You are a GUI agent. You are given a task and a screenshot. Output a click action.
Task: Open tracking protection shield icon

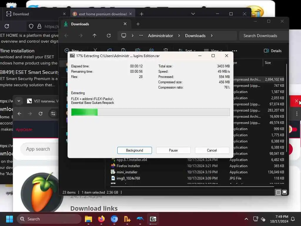[31, 26]
